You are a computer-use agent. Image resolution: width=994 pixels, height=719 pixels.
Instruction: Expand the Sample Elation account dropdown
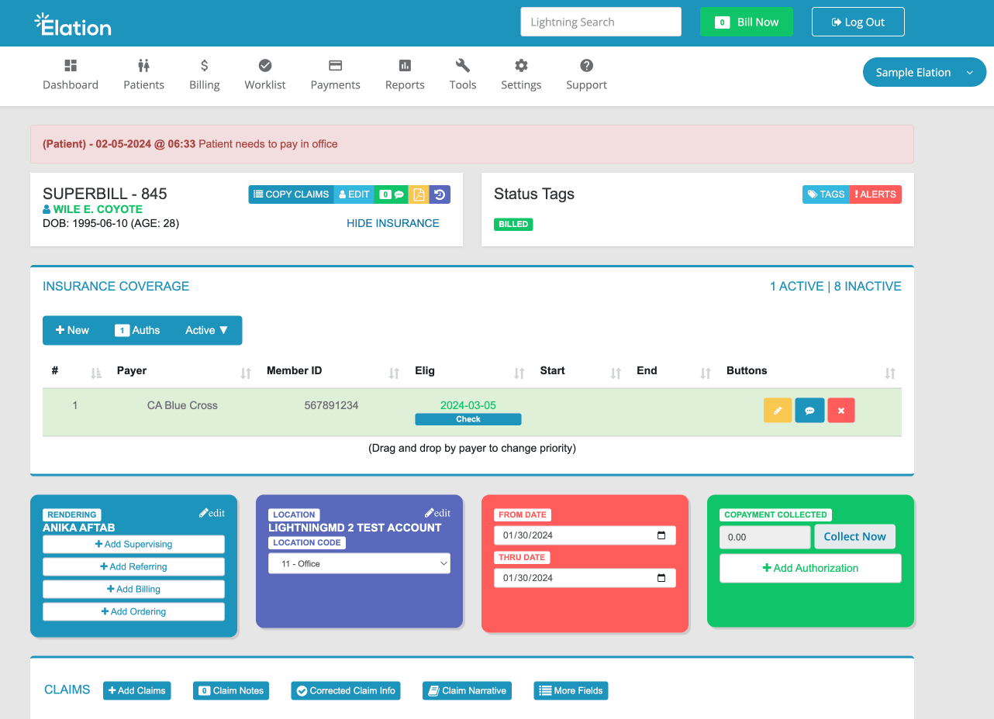(x=923, y=73)
